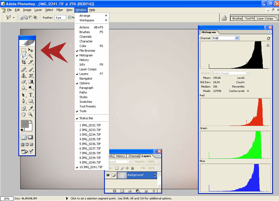Toggle the Anti-aliased checkbox
Viewport: 279px width, 201px height.
pyautogui.click(x=70, y=18)
